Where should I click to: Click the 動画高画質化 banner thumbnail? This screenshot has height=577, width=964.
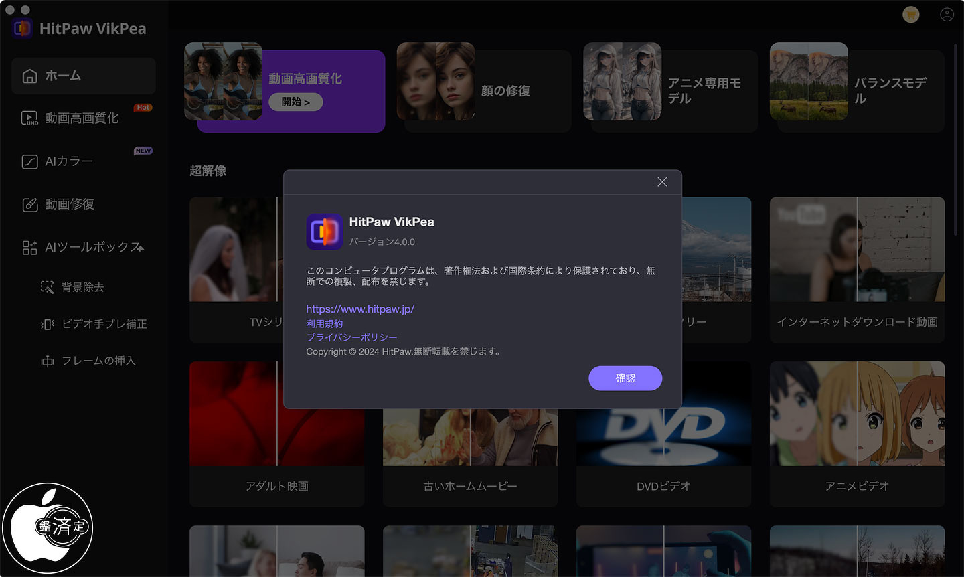223,82
